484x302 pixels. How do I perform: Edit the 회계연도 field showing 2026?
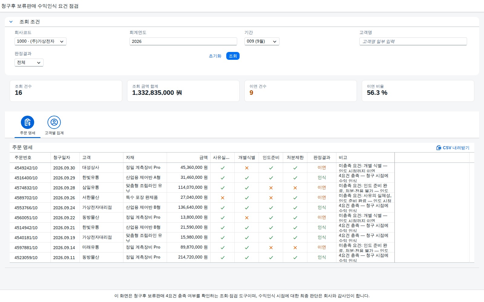183,41
